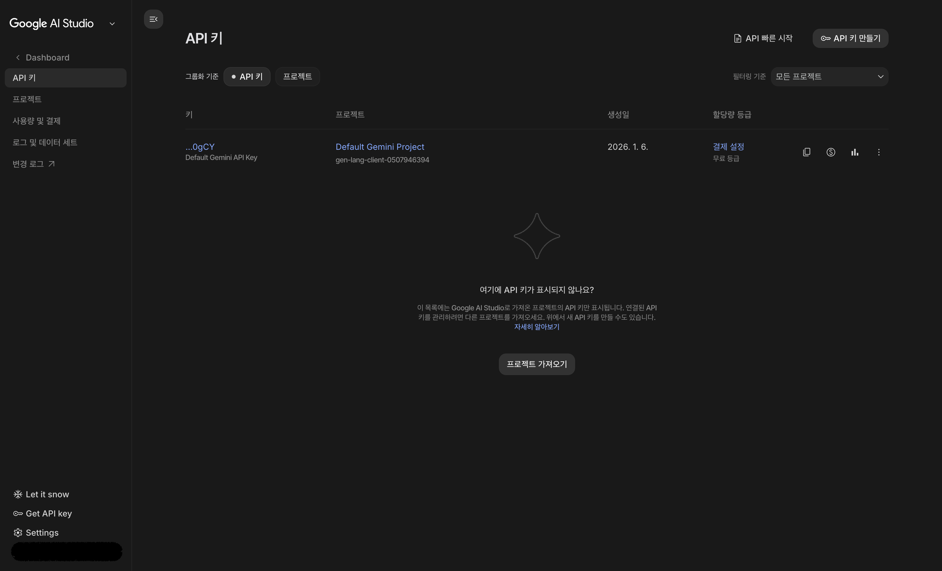The height and width of the screenshot is (571, 942).
Task: Click the 프로젝트 가져오기 button
Action: click(537, 364)
